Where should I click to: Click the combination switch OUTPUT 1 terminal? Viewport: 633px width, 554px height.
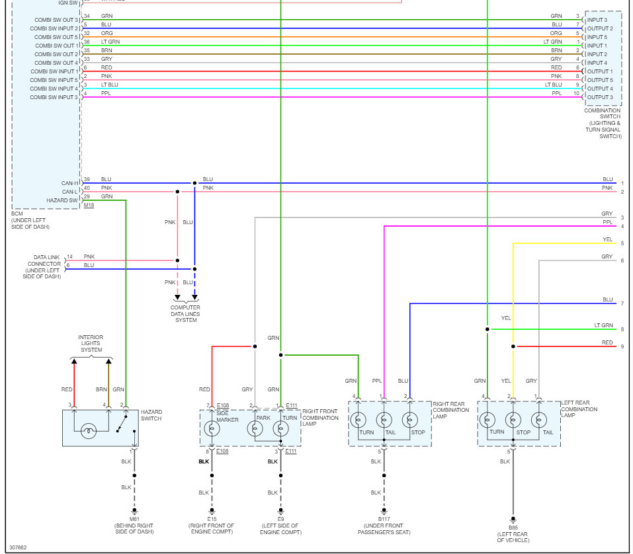pos(600,71)
